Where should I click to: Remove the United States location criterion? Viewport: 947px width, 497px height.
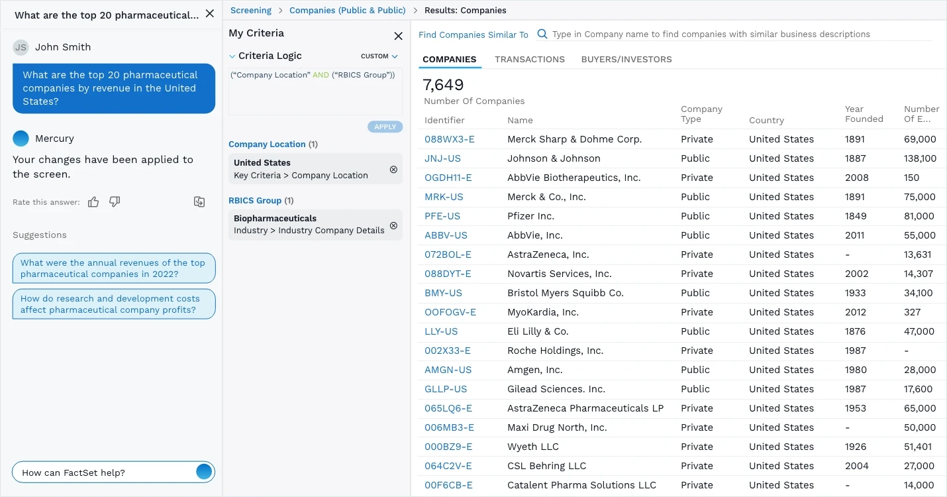click(x=393, y=169)
